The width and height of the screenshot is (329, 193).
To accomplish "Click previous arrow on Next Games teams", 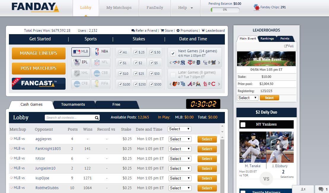I will [170, 63].
